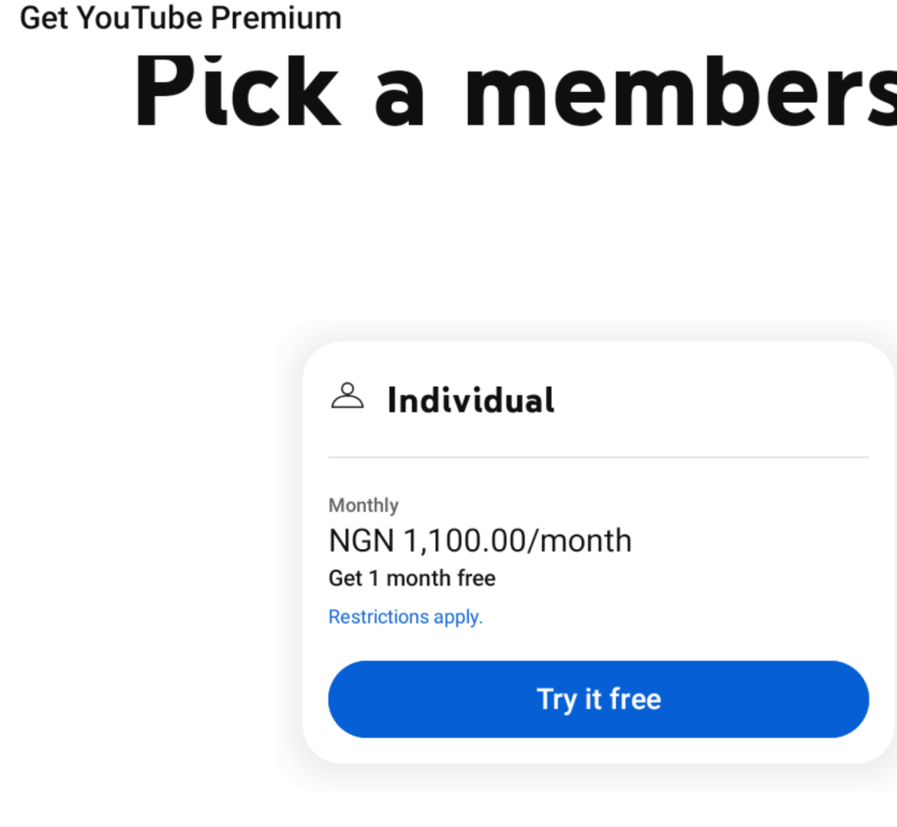Screen dimensions: 897x827
Task: Open the Restrictions apply link
Action: (x=405, y=617)
